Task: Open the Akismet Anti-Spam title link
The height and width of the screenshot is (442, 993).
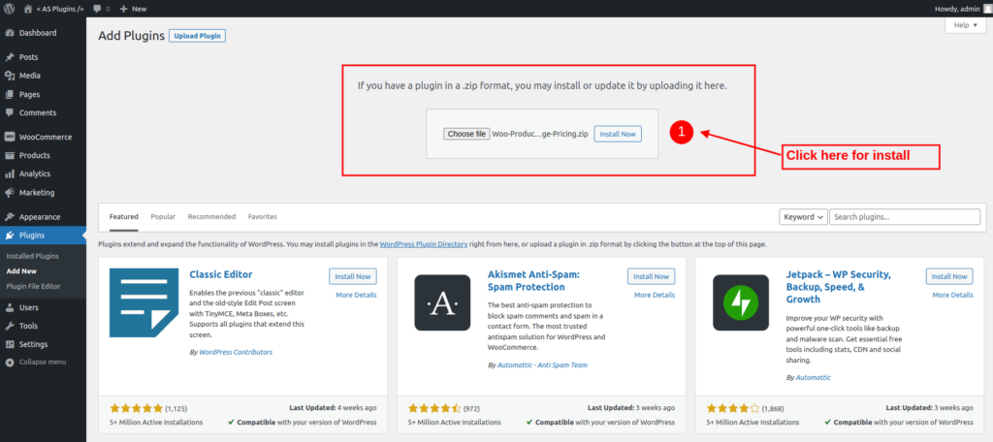Action: [x=534, y=280]
